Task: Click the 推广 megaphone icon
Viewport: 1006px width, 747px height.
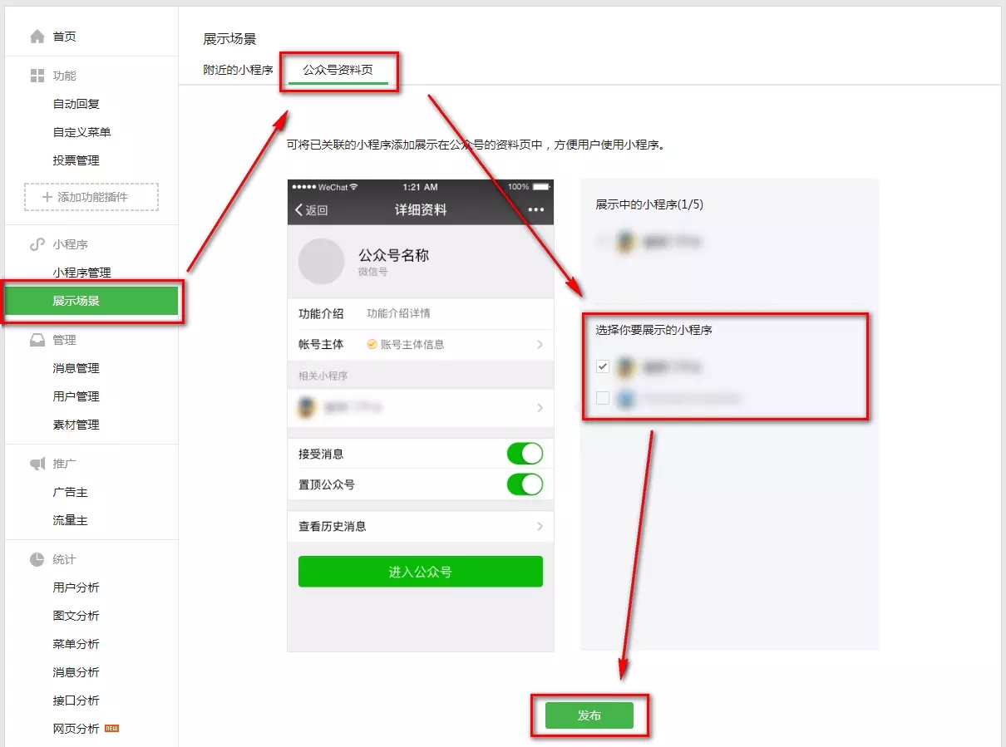Action: (x=37, y=464)
